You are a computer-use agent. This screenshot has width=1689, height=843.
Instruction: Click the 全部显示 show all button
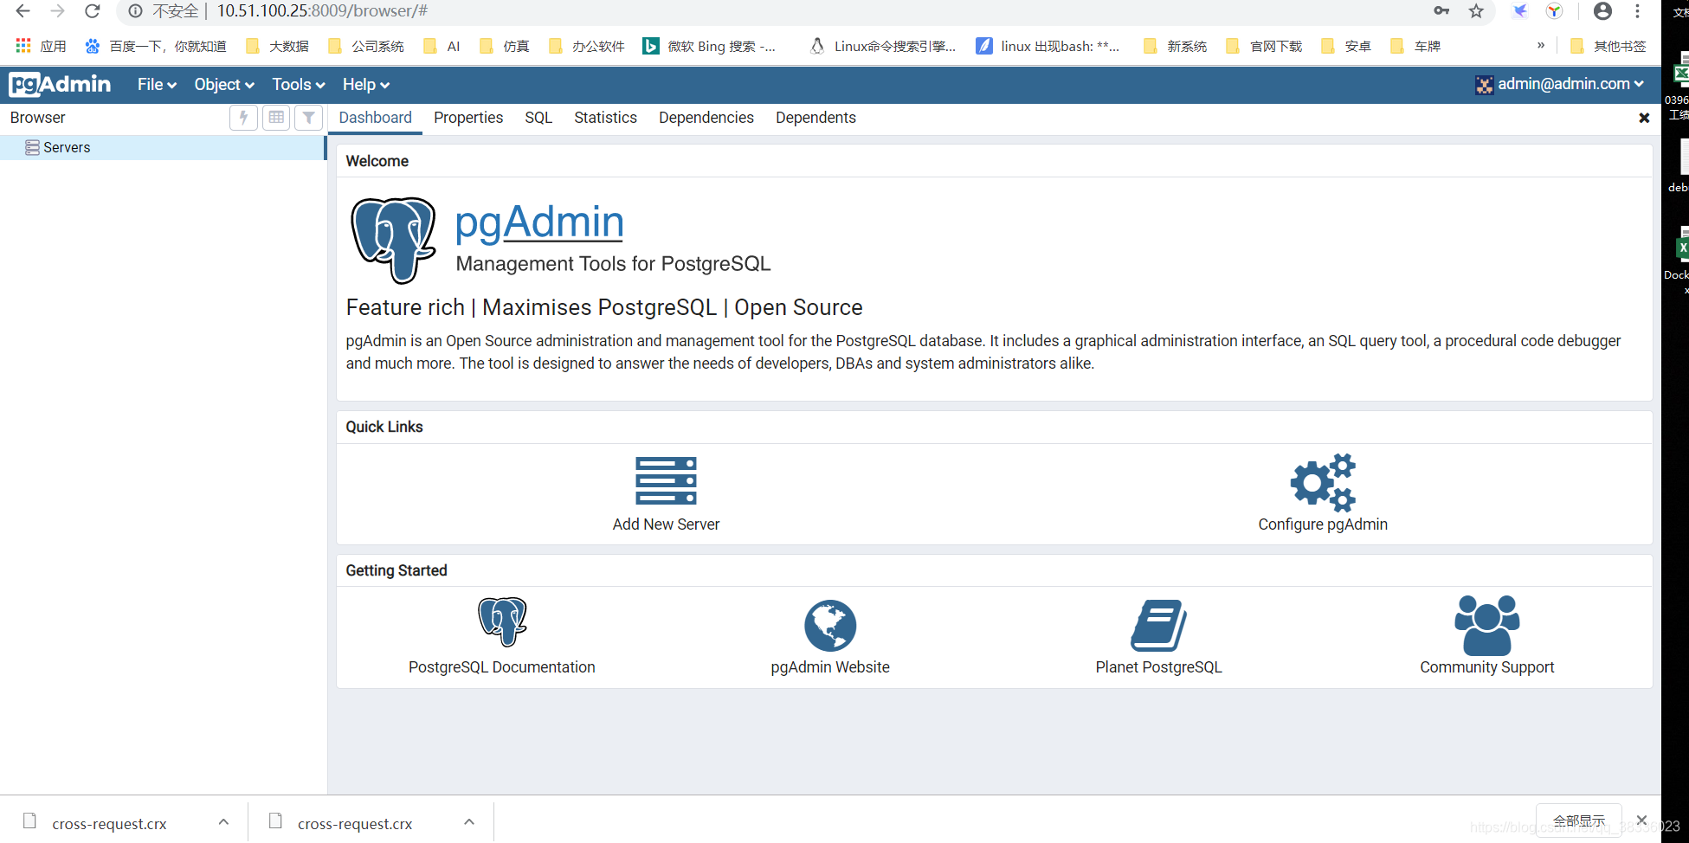click(x=1579, y=820)
